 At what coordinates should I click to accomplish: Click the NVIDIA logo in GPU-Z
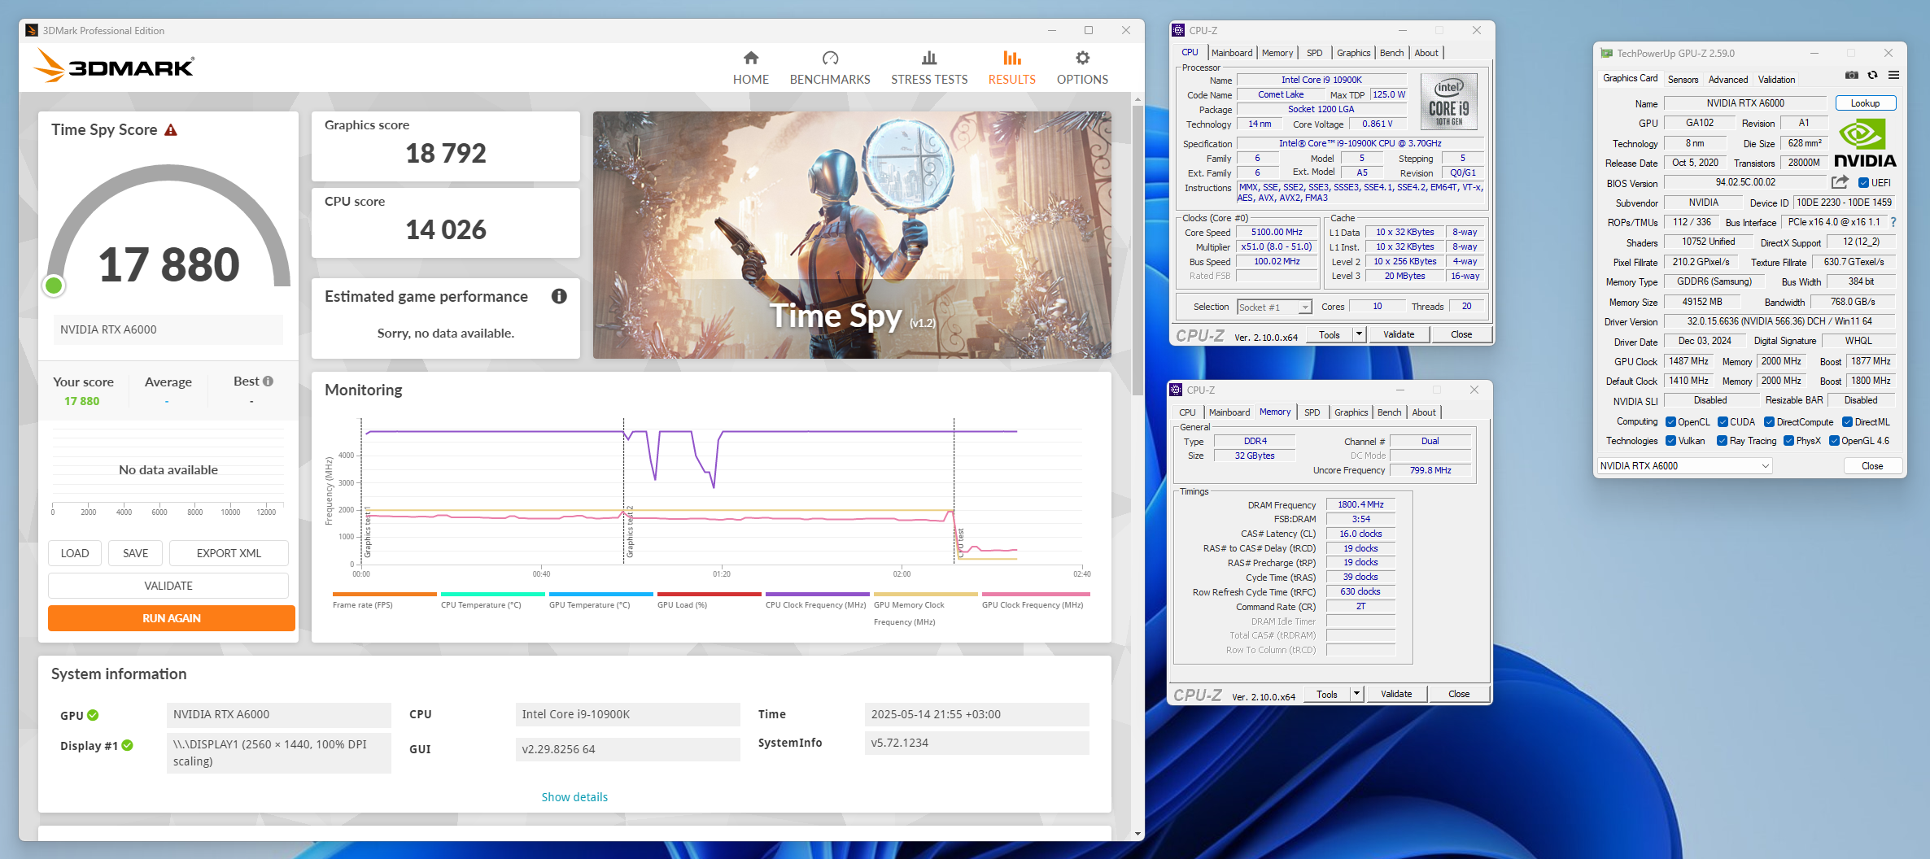[x=1864, y=144]
